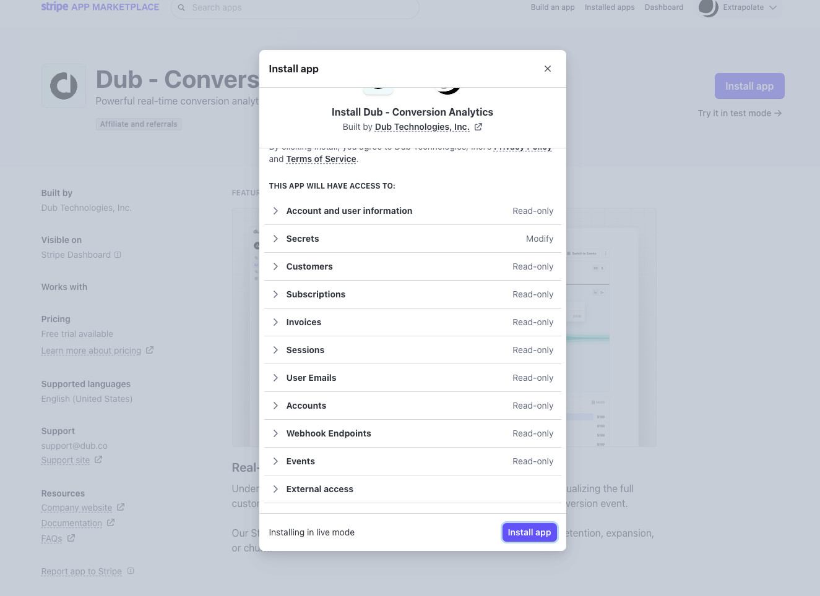This screenshot has height=596, width=820.
Task: Expand the Webhook Endpoints permission details
Action: click(x=276, y=433)
